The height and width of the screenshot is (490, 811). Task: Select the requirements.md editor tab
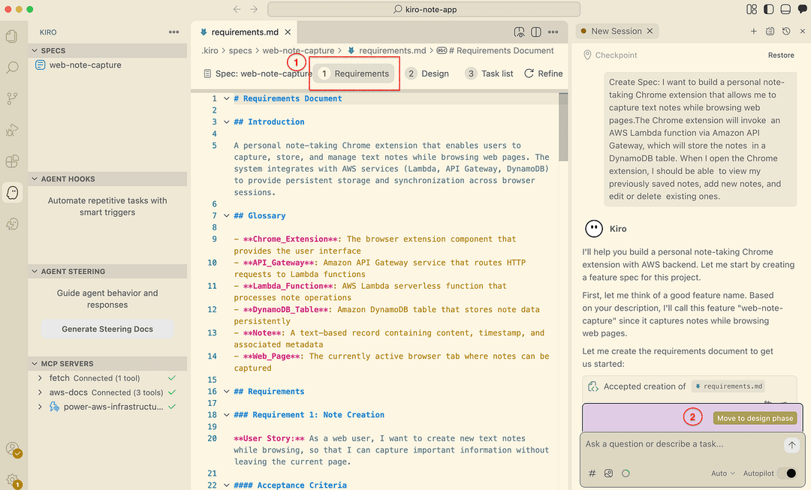click(244, 32)
